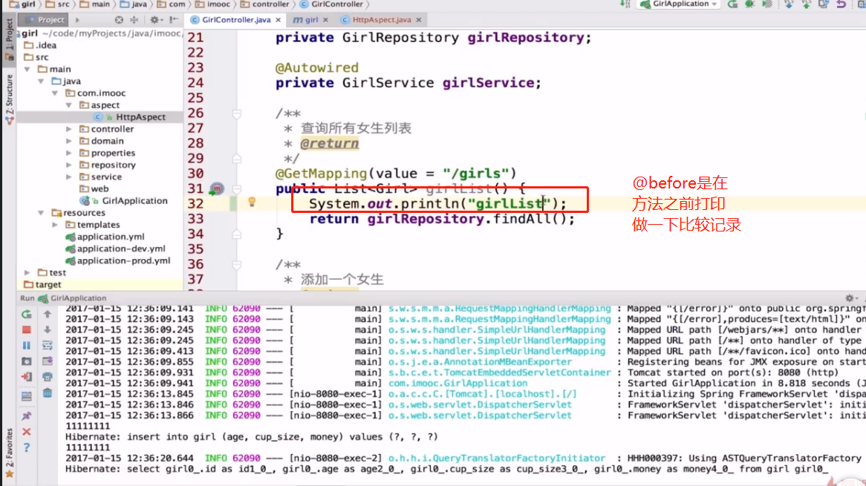Collapse all icon in Project panel header
The image size is (866, 486).
[134, 20]
